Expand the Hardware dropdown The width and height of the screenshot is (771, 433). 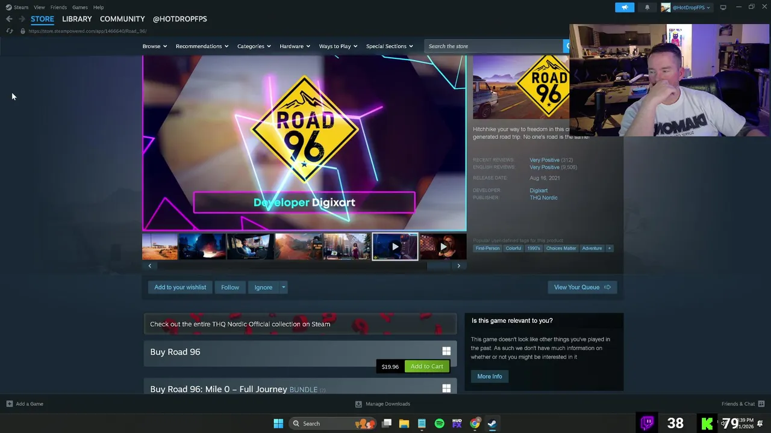pos(295,46)
